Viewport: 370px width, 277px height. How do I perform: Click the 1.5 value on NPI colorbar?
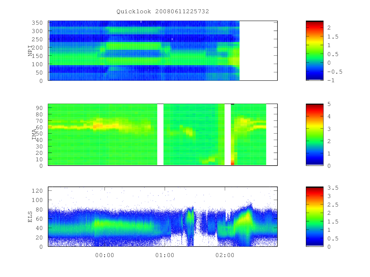pyautogui.click(x=333, y=37)
